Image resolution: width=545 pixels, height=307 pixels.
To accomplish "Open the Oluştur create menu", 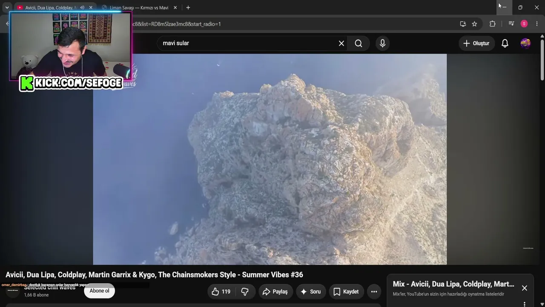I will click(476, 43).
